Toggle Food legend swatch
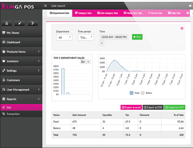 pyautogui.click(x=132, y=93)
